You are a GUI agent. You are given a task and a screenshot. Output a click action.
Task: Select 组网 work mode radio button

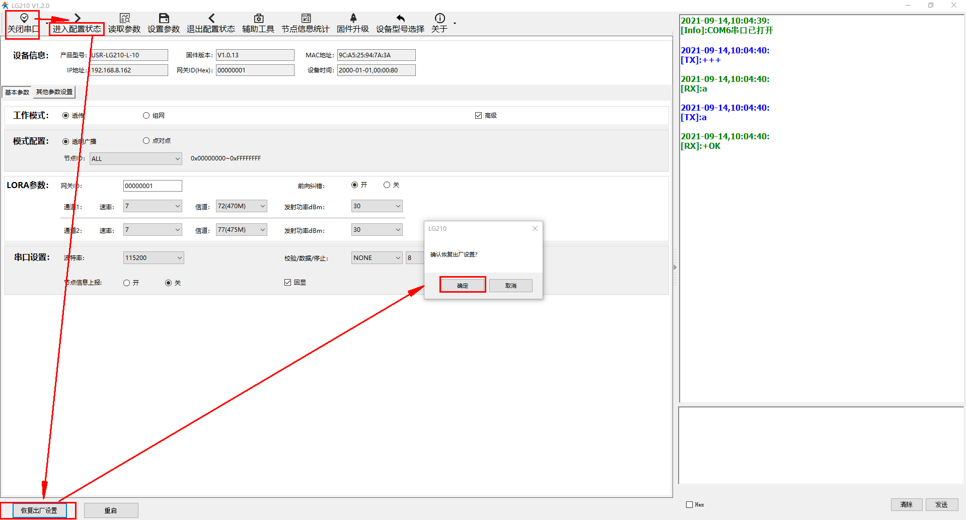tap(146, 116)
